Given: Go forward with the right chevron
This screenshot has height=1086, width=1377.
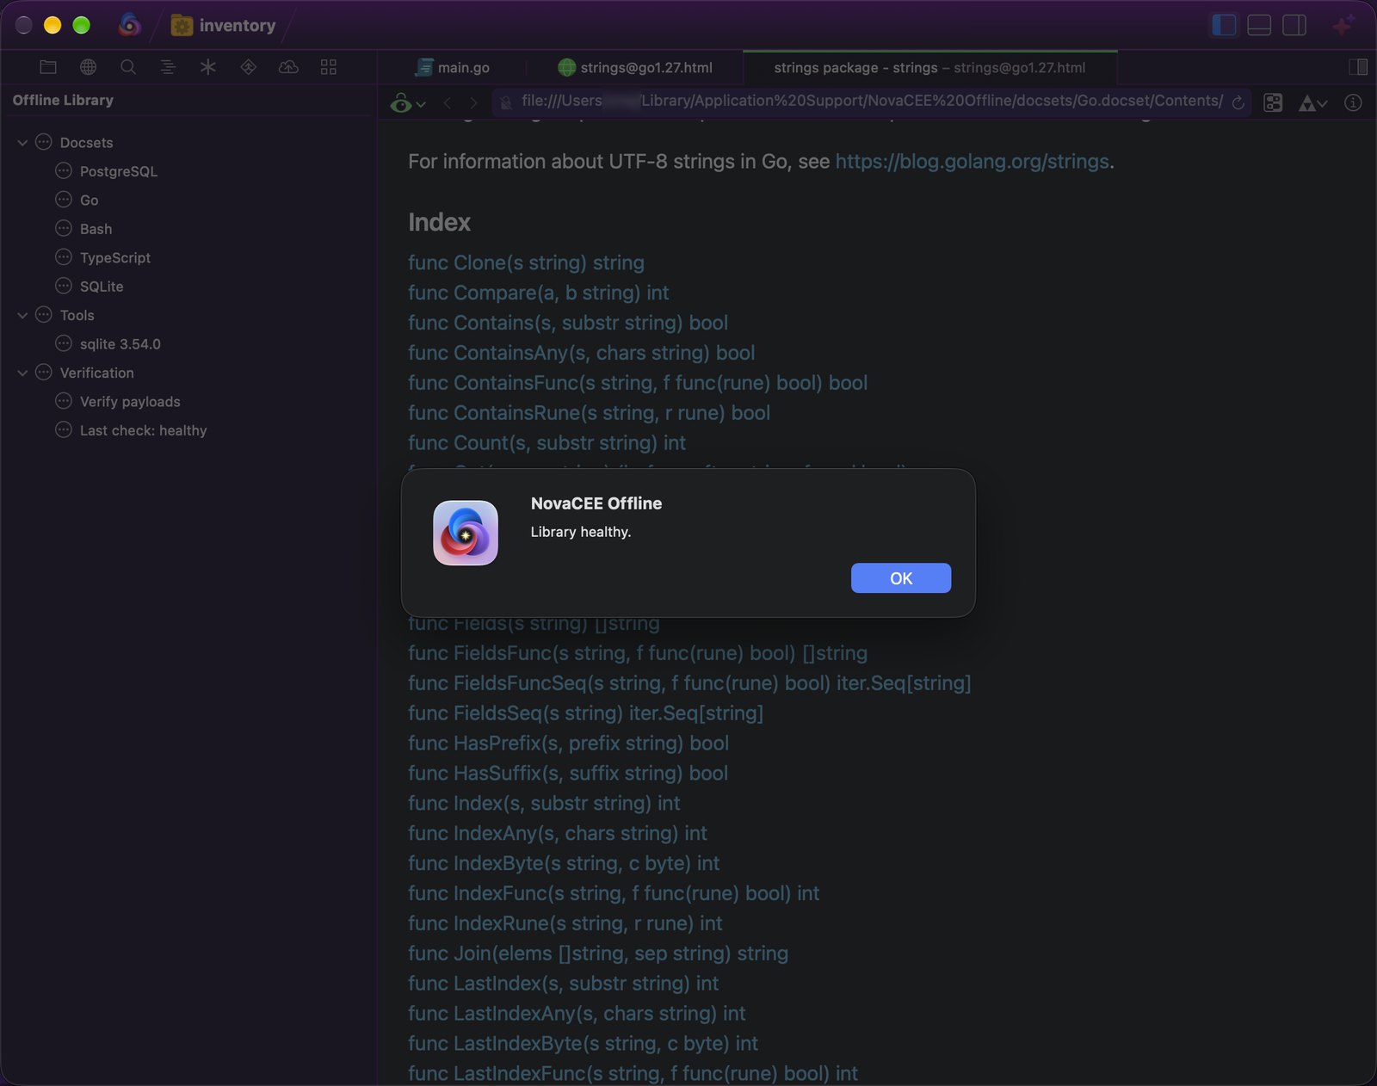Looking at the screenshot, I should pyautogui.click(x=473, y=103).
